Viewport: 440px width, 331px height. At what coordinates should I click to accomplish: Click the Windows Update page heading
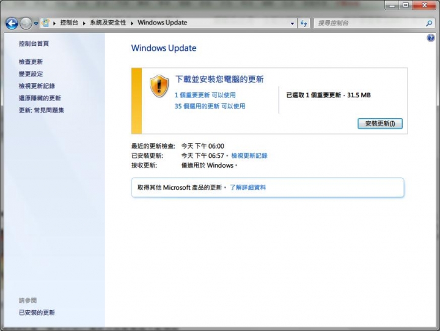point(164,48)
